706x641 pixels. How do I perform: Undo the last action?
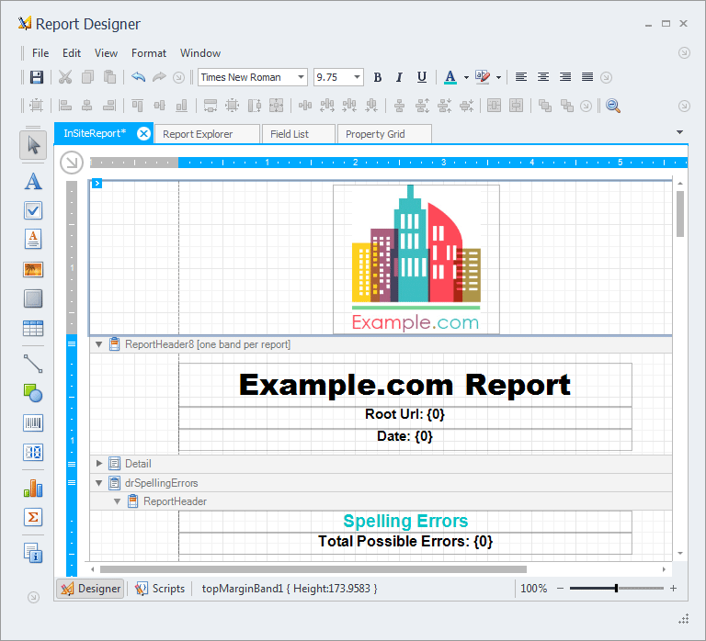[138, 77]
